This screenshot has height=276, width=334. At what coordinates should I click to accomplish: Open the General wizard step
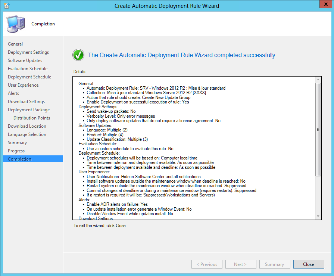(15, 44)
